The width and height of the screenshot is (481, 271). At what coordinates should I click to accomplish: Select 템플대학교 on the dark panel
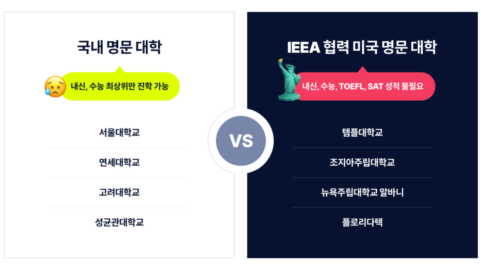coord(363,132)
